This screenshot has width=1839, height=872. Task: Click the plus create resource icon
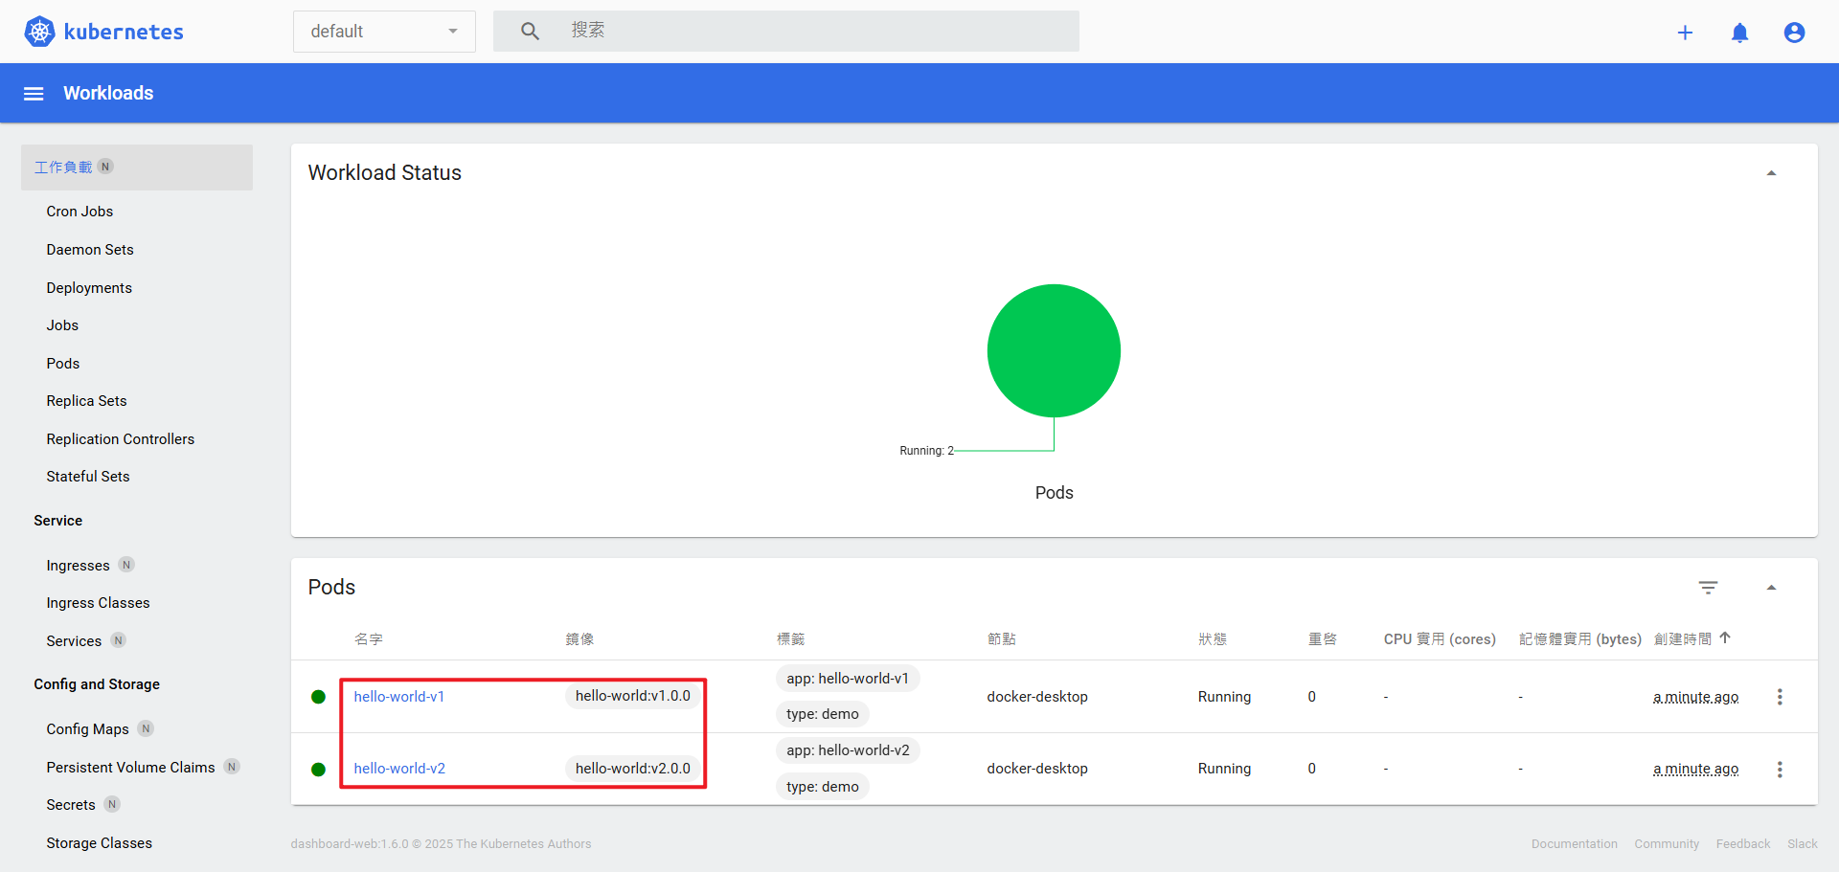click(x=1685, y=33)
